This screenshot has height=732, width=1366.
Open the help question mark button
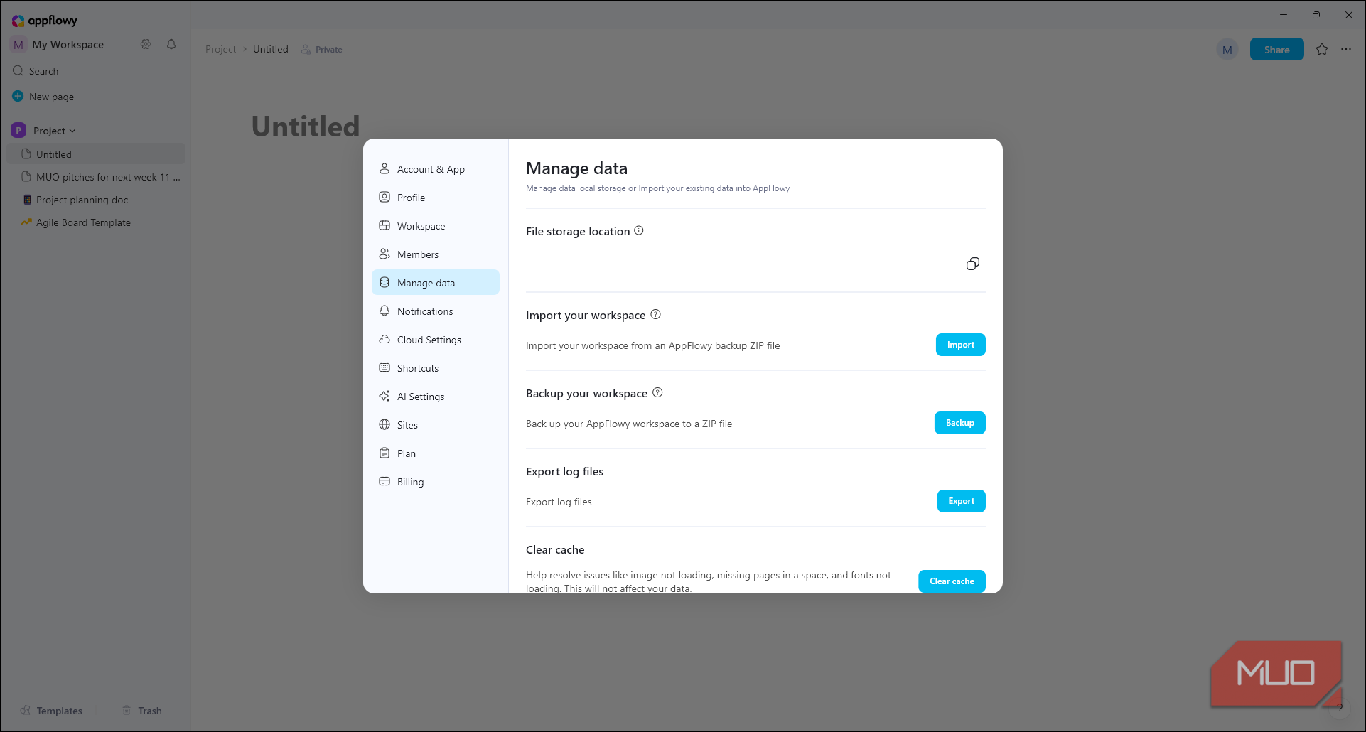point(1340,707)
